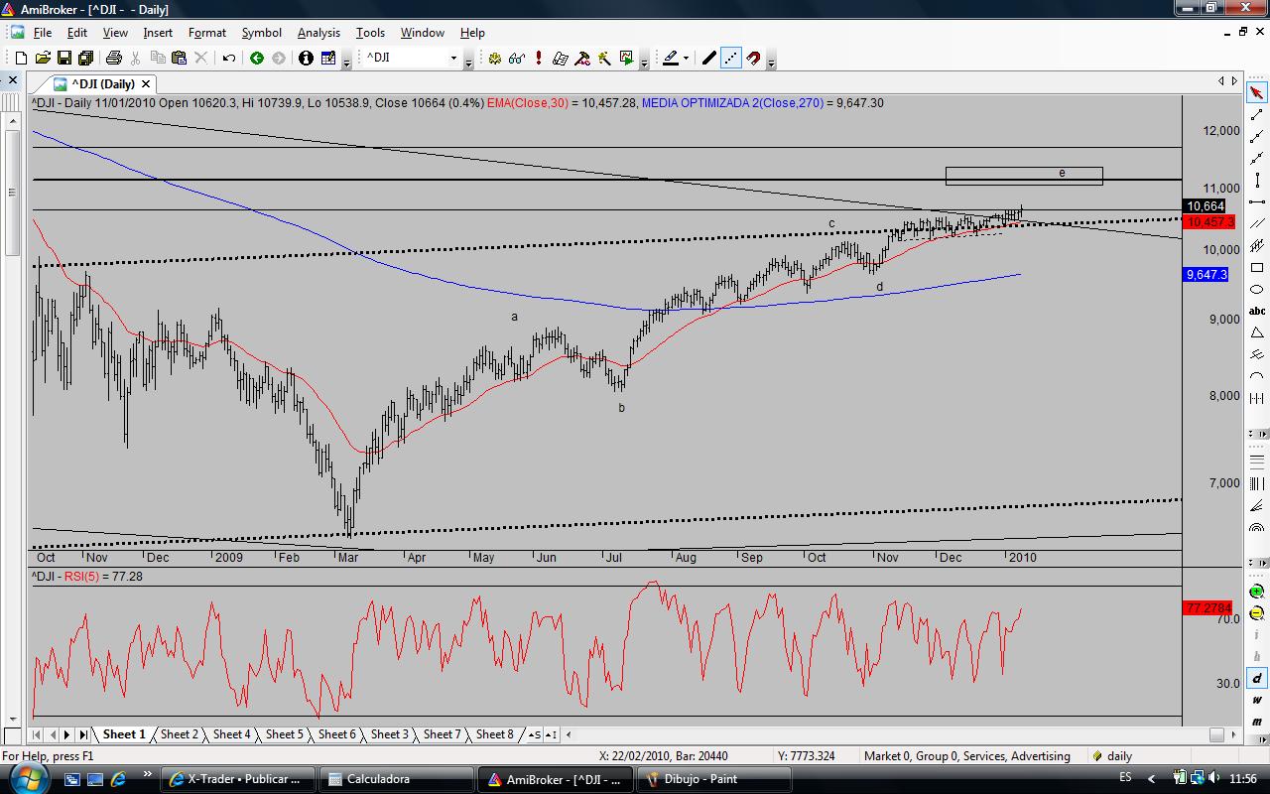Click the Save file icon

(64, 59)
